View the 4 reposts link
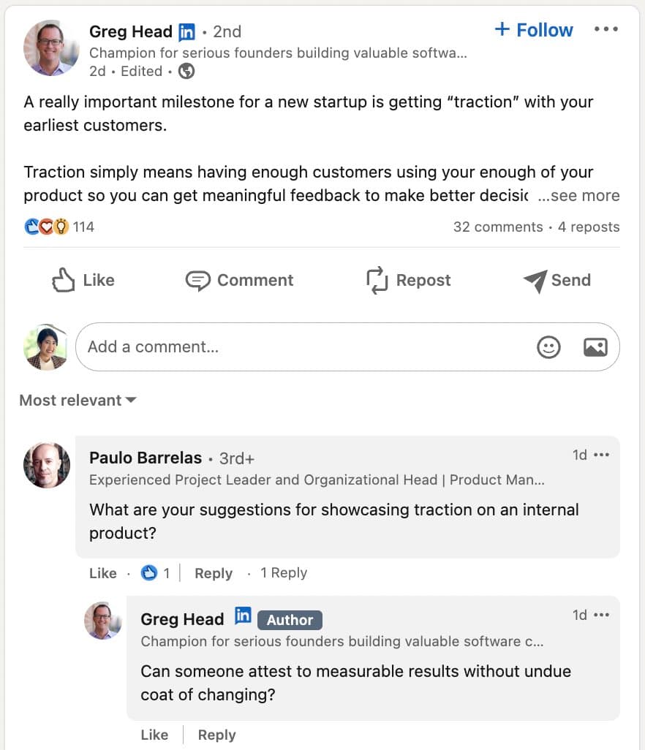 tap(589, 227)
